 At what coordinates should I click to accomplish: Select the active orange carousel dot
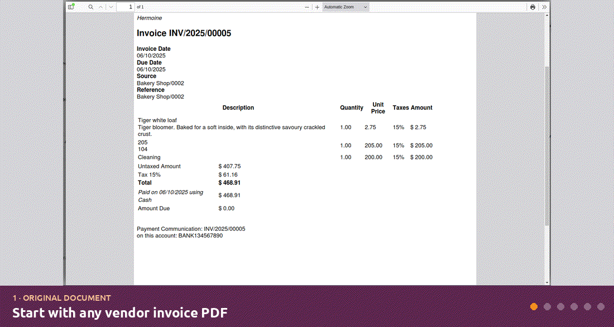[x=534, y=307]
